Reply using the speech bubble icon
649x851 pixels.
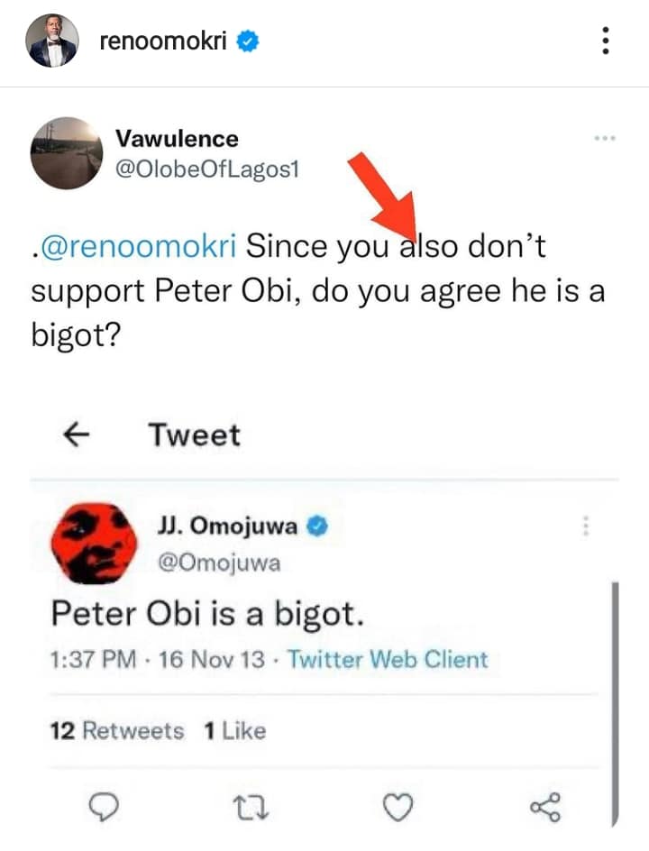[103, 806]
